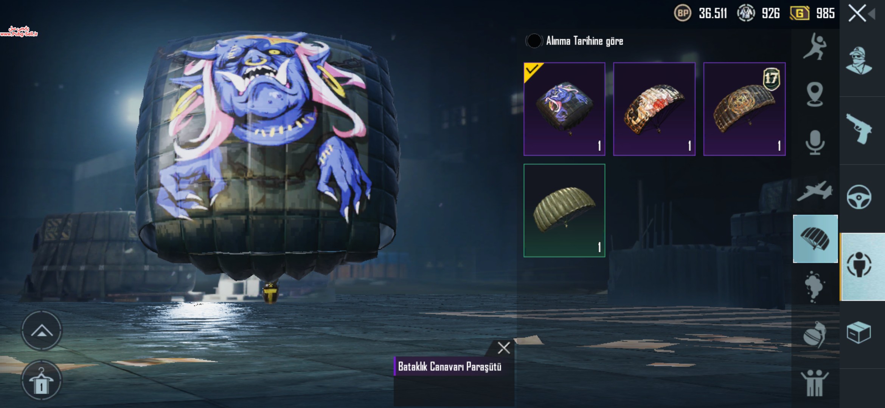The height and width of the screenshot is (408, 885).
Task: Dismiss the Bataklık Canavarı Paraşütü name tooltip
Action: click(504, 348)
